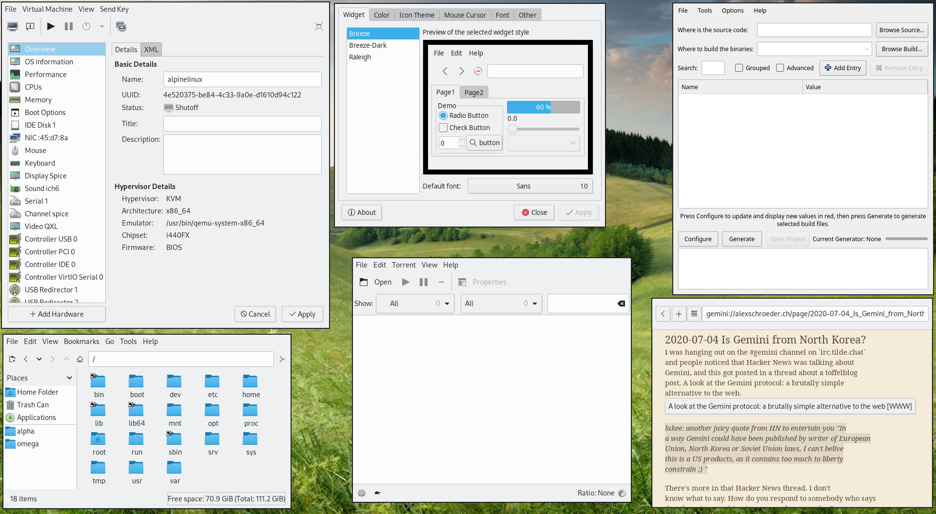The height and width of the screenshot is (514, 936).
Task: Click the Search field in the CMake window
Action: 713,68
